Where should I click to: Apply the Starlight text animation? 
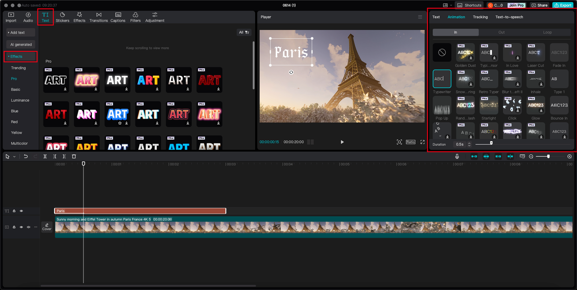[x=489, y=105]
